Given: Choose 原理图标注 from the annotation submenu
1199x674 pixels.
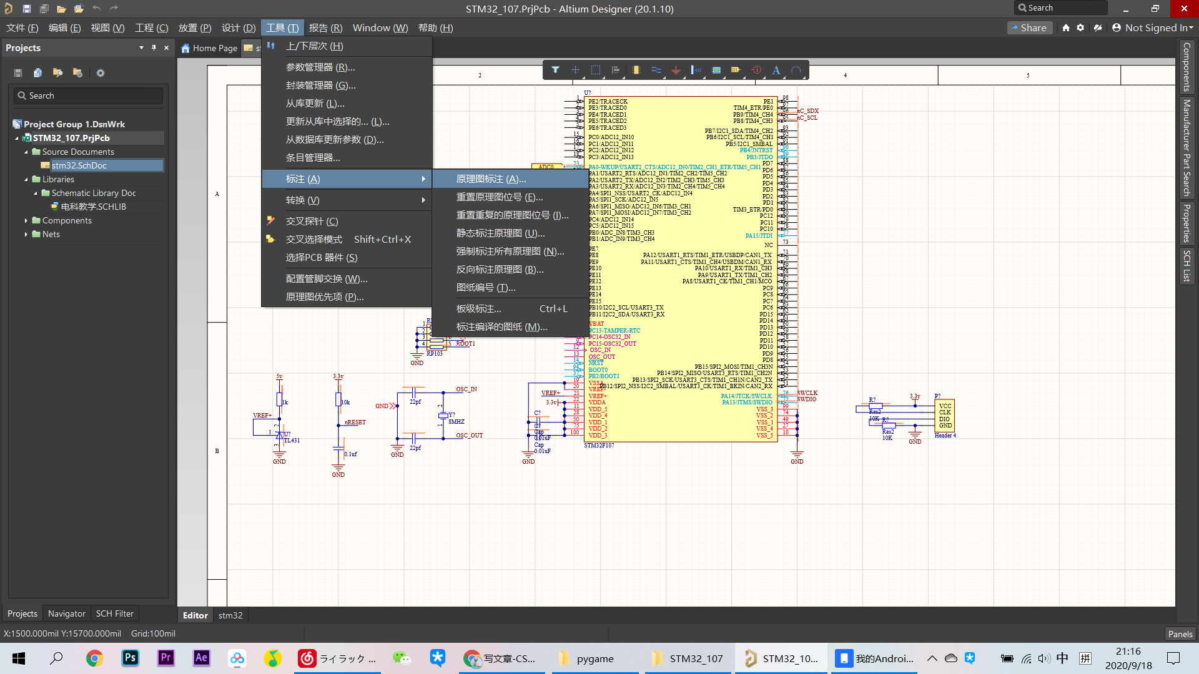Looking at the screenshot, I should point(491,178).
